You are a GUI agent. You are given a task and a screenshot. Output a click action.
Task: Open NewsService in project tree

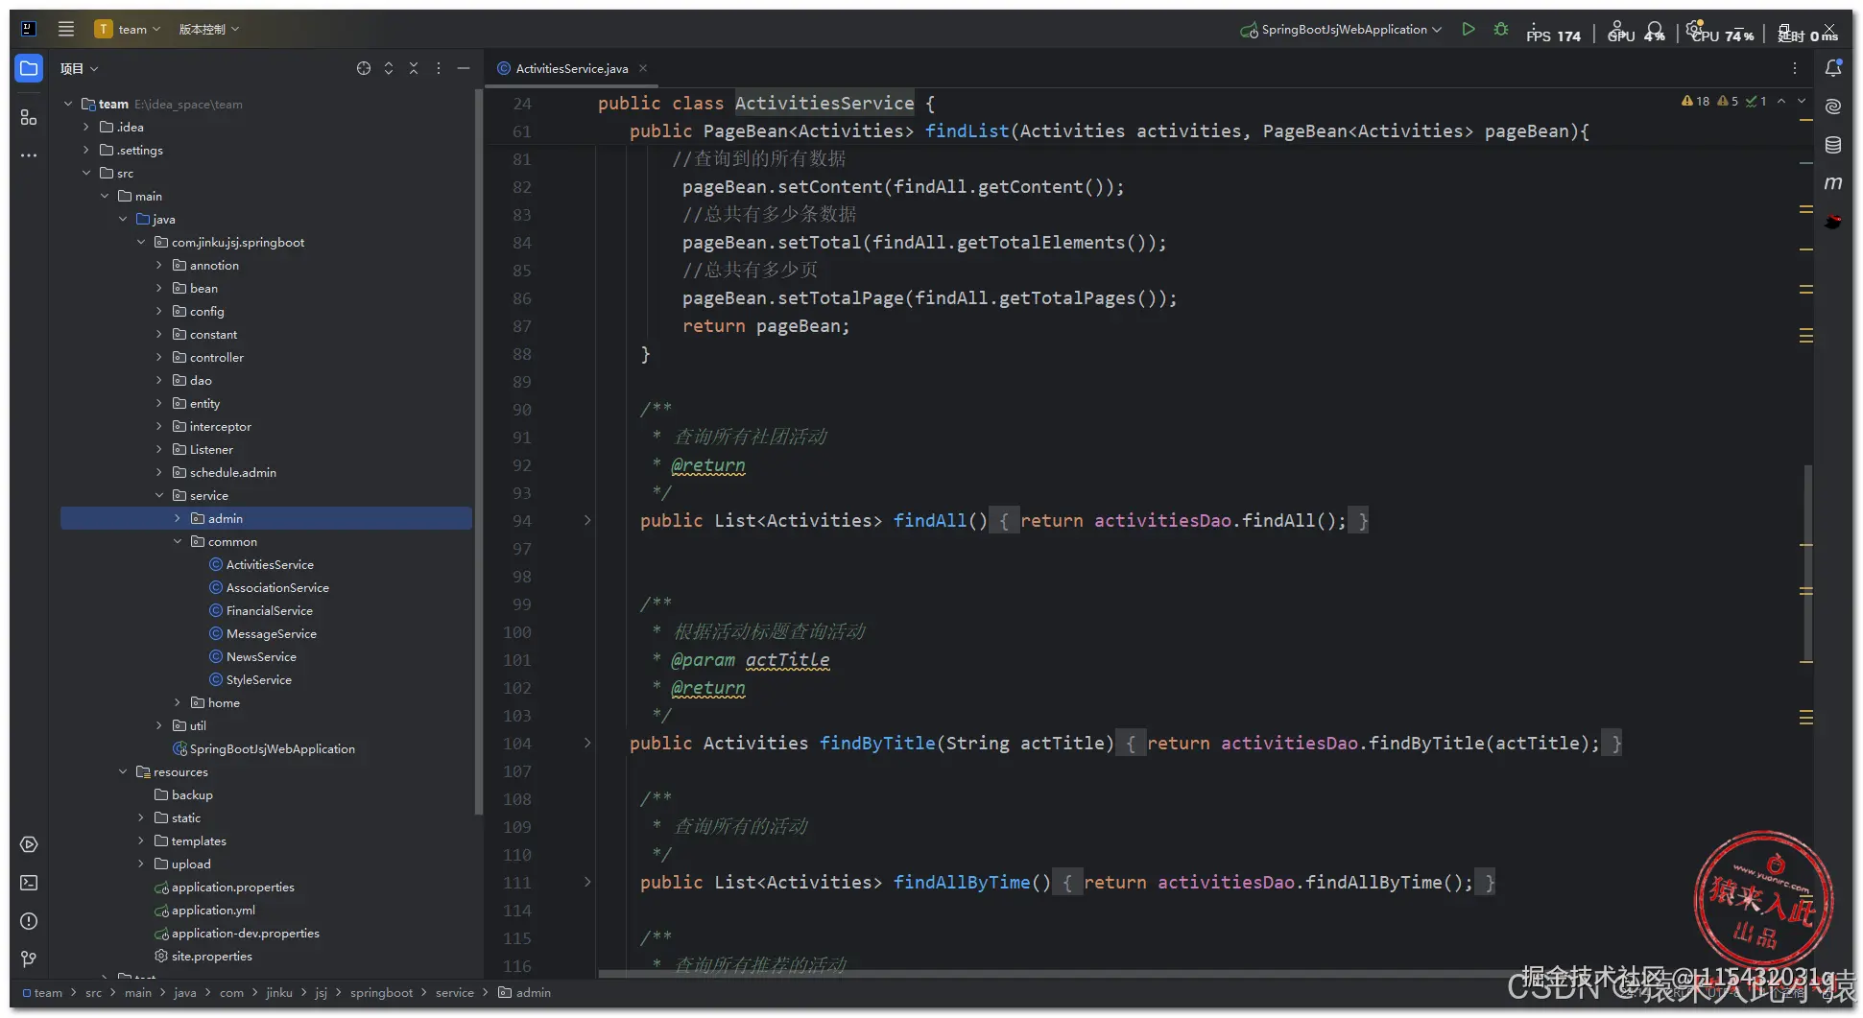coord(261,656)
